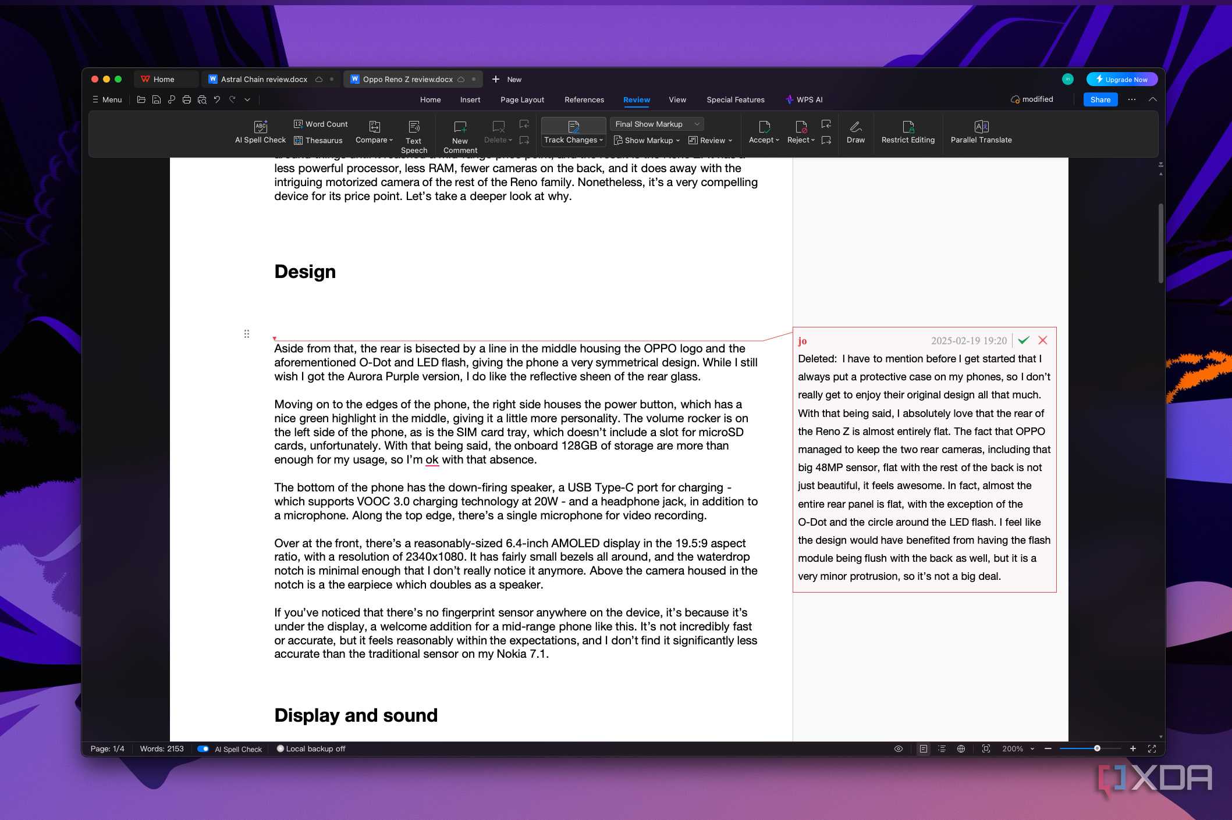Reject the deletion with red X
This screenshot has height=820, width=1232.
tap(1043, 340)
